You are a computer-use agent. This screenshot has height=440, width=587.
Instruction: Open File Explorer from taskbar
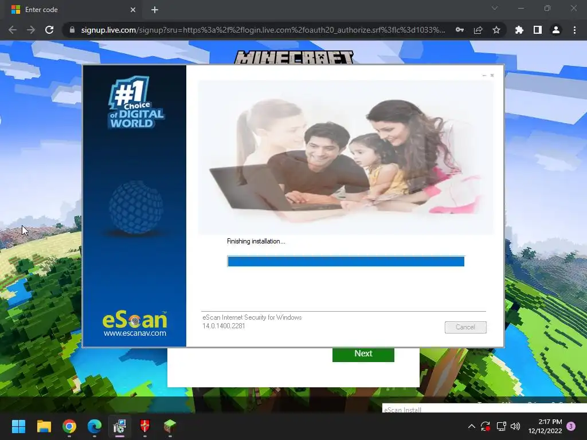(x=44, y=426)
